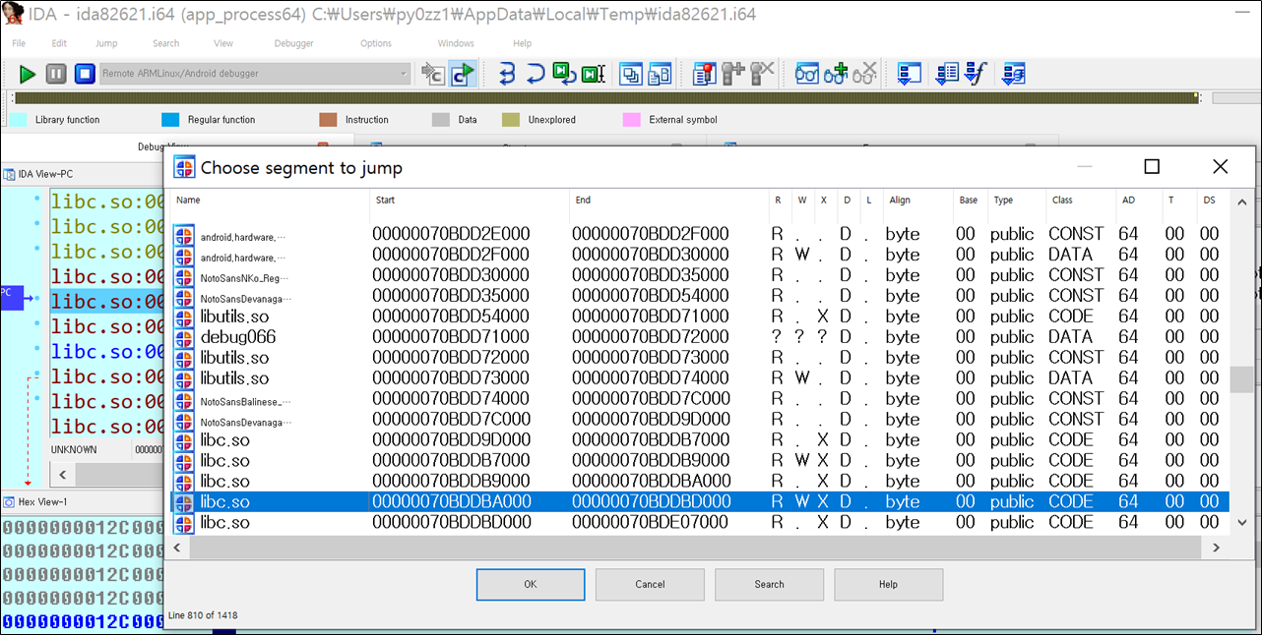Open the module list window icon
The height and width of the screenshot is (635, 1262).
pyautogui.click(x=660, y=74)
